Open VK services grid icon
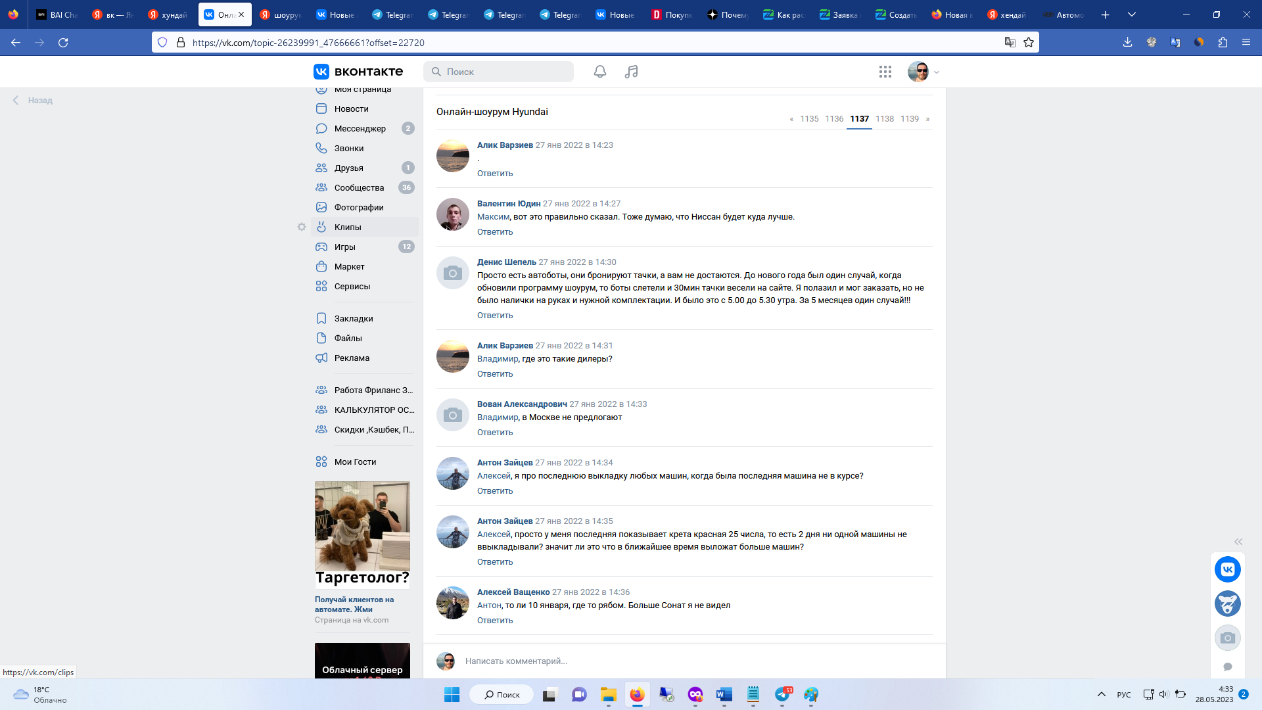The image size is (1262, 710). pos(885,72)
